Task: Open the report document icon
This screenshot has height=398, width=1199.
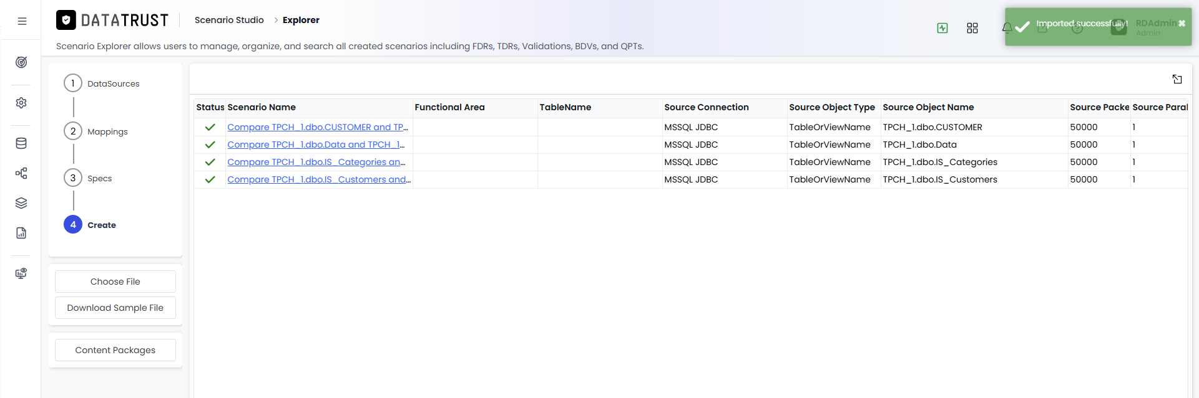Action: [21, 233]
